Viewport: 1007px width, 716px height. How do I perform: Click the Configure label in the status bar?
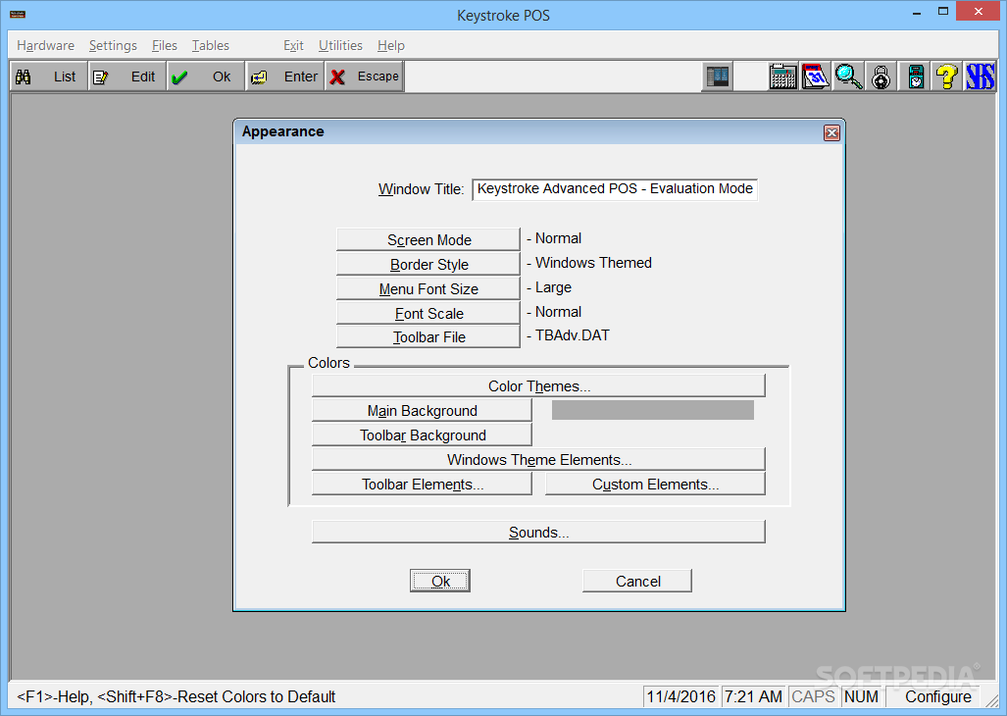click(x=937, y=696)
